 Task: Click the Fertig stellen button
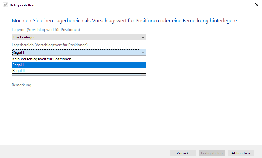[211, 153]
